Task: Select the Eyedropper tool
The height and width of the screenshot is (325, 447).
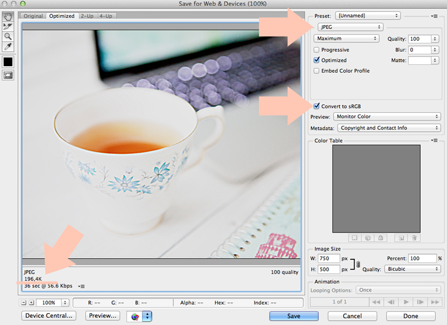Action: [8, 47]
